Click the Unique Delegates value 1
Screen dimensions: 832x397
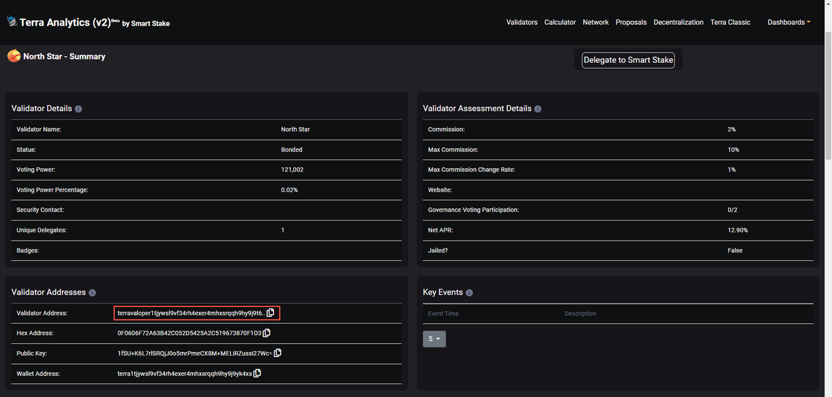(x=283, y=230)
